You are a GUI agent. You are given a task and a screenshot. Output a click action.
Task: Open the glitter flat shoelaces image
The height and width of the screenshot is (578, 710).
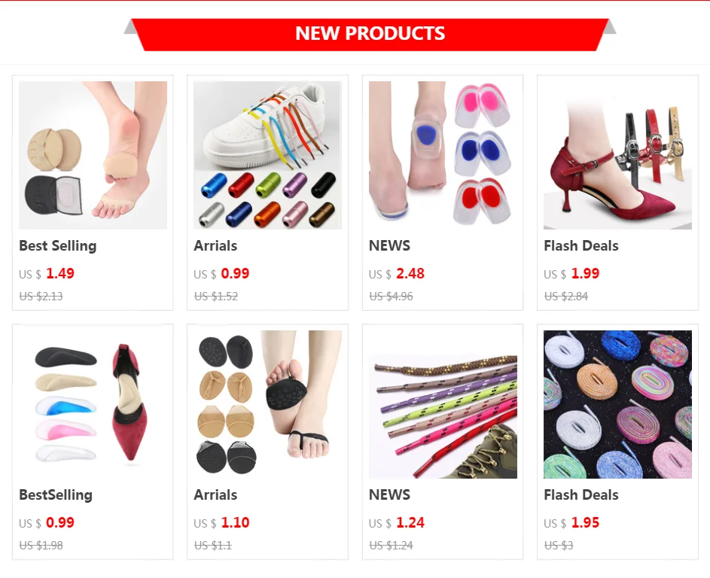coord(617,404)
